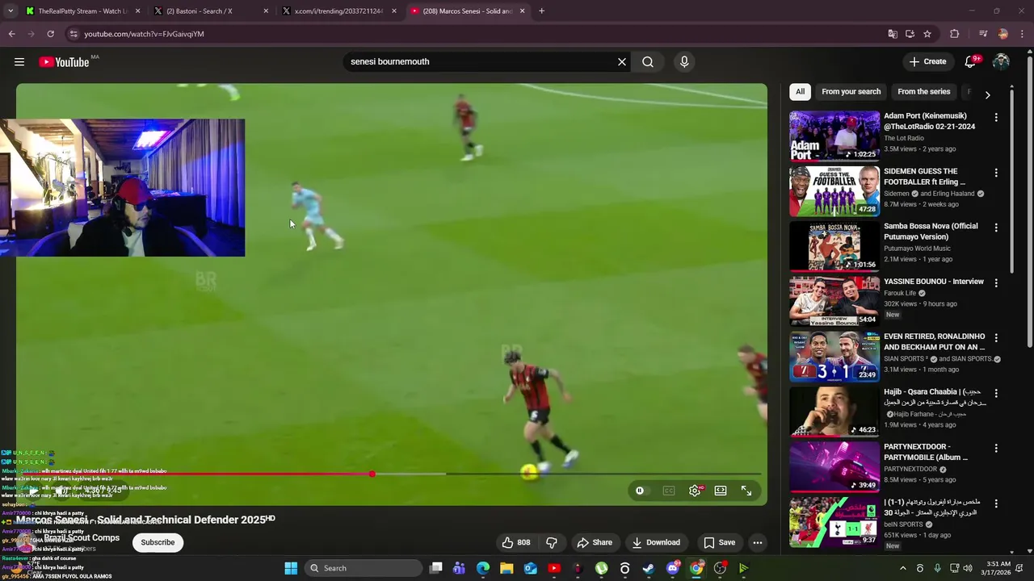1034x581 pixels.
Task: Open YouTube notifications bell
Action: (971, 62)
